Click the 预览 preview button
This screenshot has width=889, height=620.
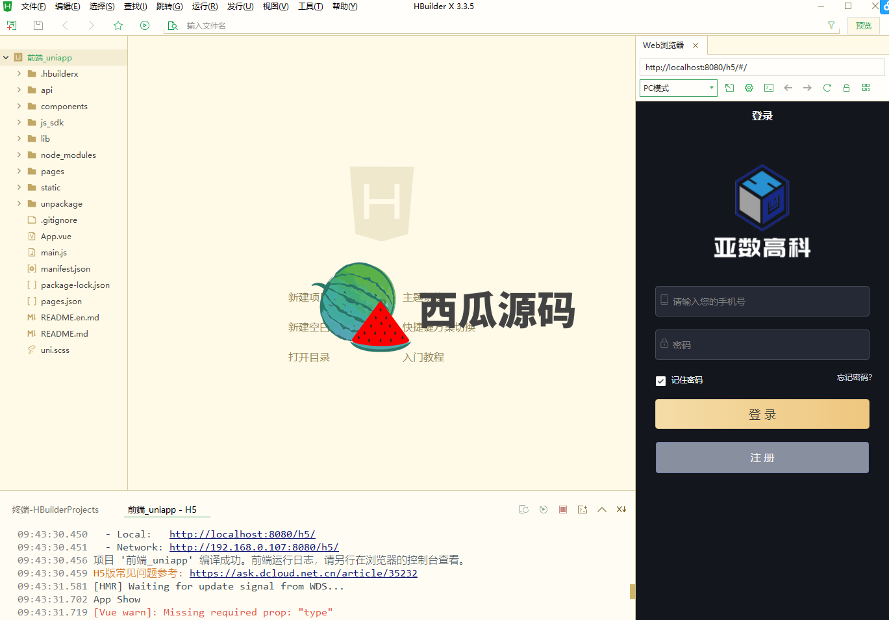(x=864, y=26)
